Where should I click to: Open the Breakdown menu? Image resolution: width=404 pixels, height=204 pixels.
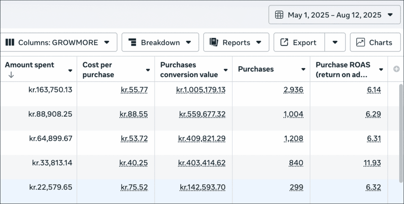pos(160,42)
